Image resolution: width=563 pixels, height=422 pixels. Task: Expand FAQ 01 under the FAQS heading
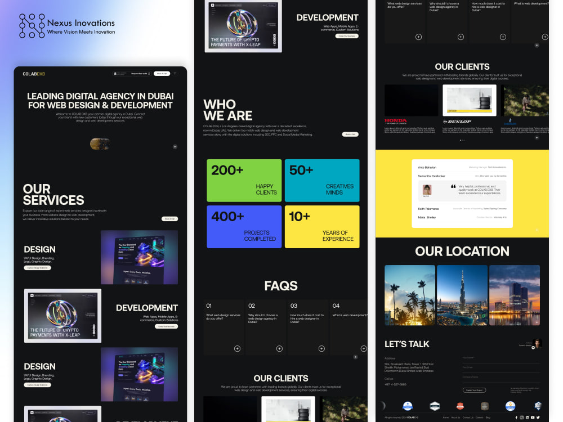(x=238, y=348)
